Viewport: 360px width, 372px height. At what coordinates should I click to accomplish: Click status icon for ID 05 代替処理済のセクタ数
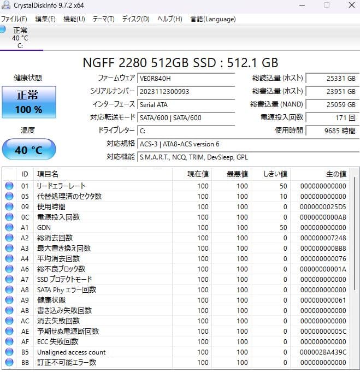point(9,196)
